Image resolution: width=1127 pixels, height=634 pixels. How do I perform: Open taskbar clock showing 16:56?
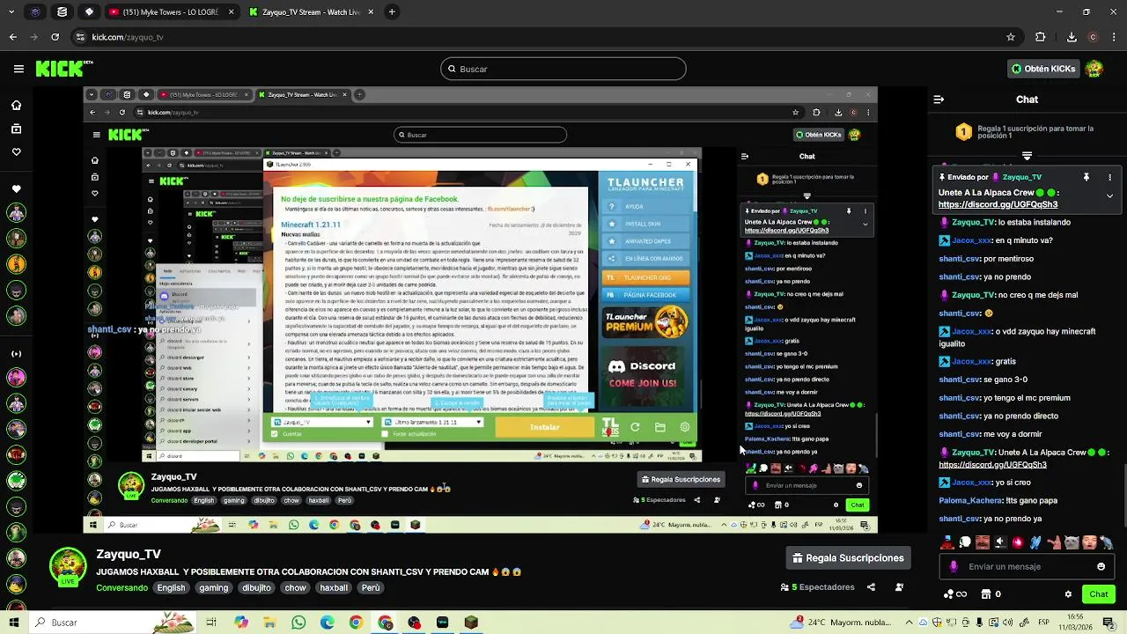1076,623
